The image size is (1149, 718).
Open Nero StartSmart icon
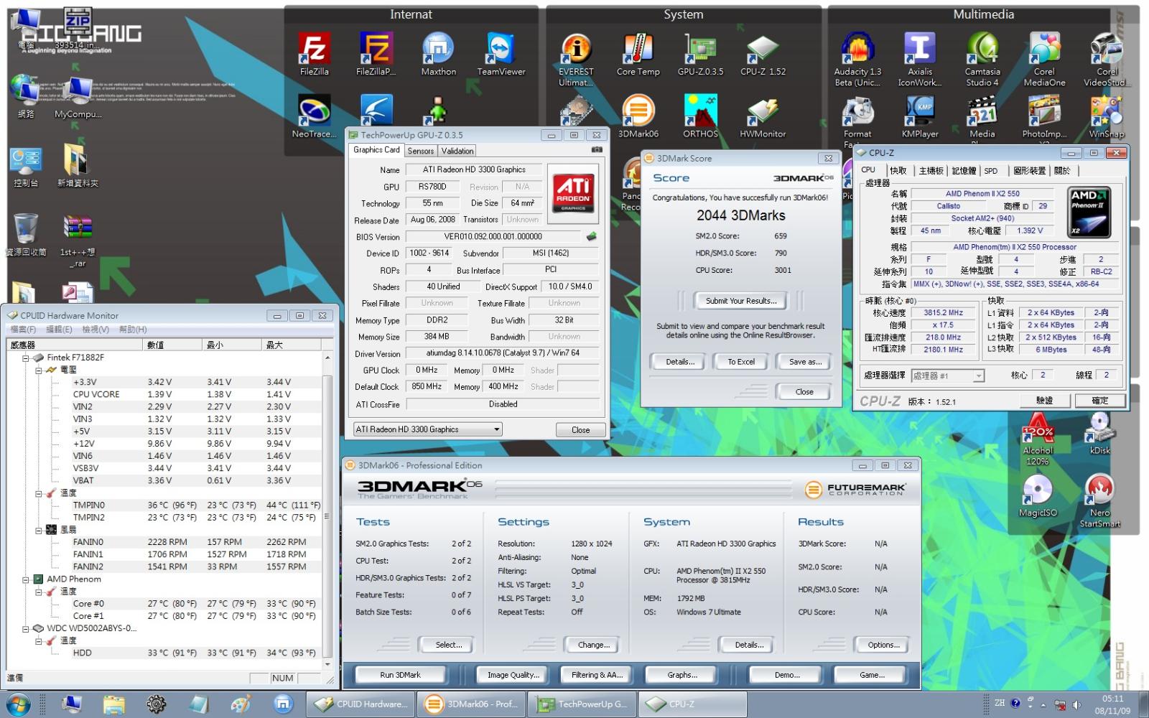[x=1099, y=501]
